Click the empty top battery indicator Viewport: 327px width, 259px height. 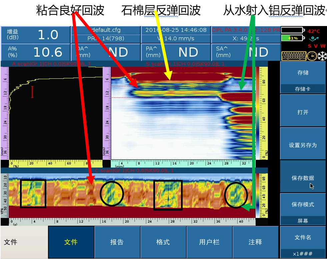click(x=293, y=30)
